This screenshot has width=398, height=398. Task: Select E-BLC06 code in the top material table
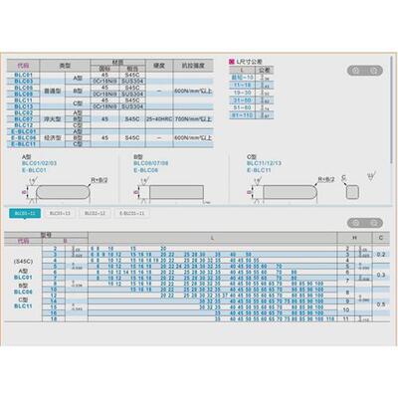tap(24, 137)
